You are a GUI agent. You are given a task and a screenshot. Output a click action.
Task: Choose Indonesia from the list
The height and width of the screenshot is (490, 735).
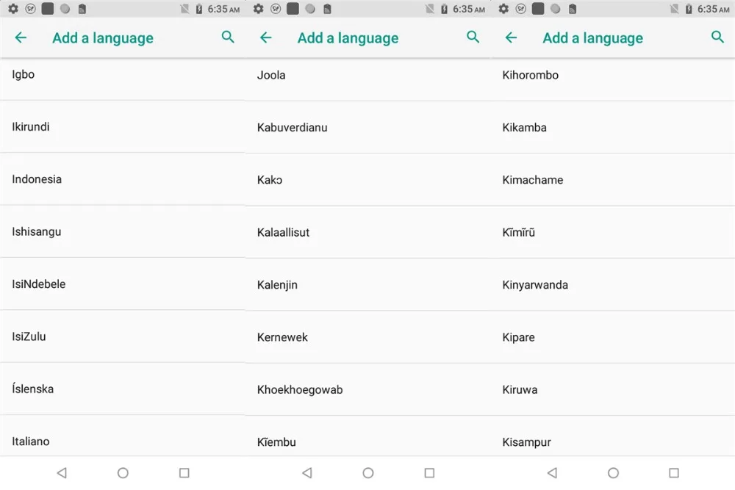[x=122, y=179]
